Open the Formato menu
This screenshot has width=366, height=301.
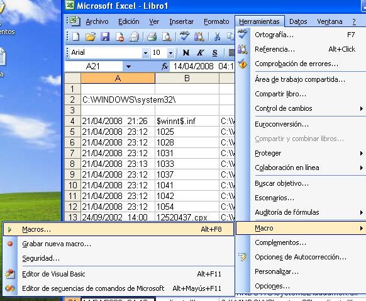[x=216, y=21]
